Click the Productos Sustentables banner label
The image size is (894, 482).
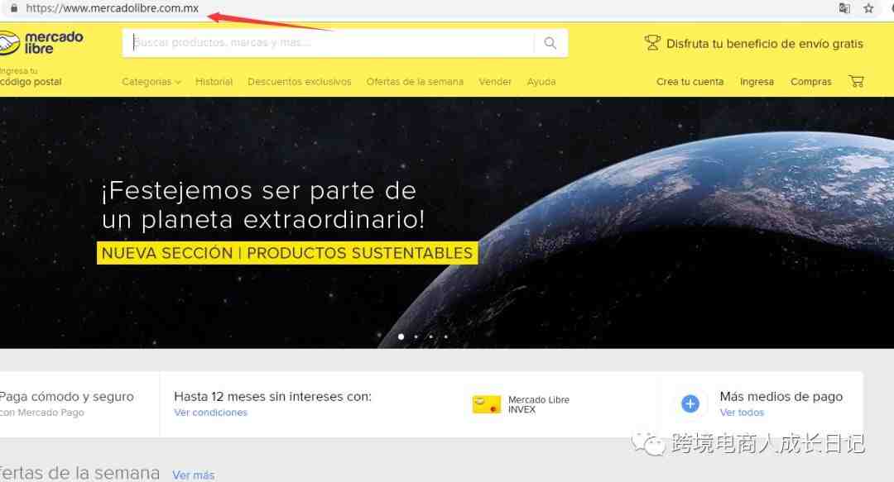(x=287, y=253)
